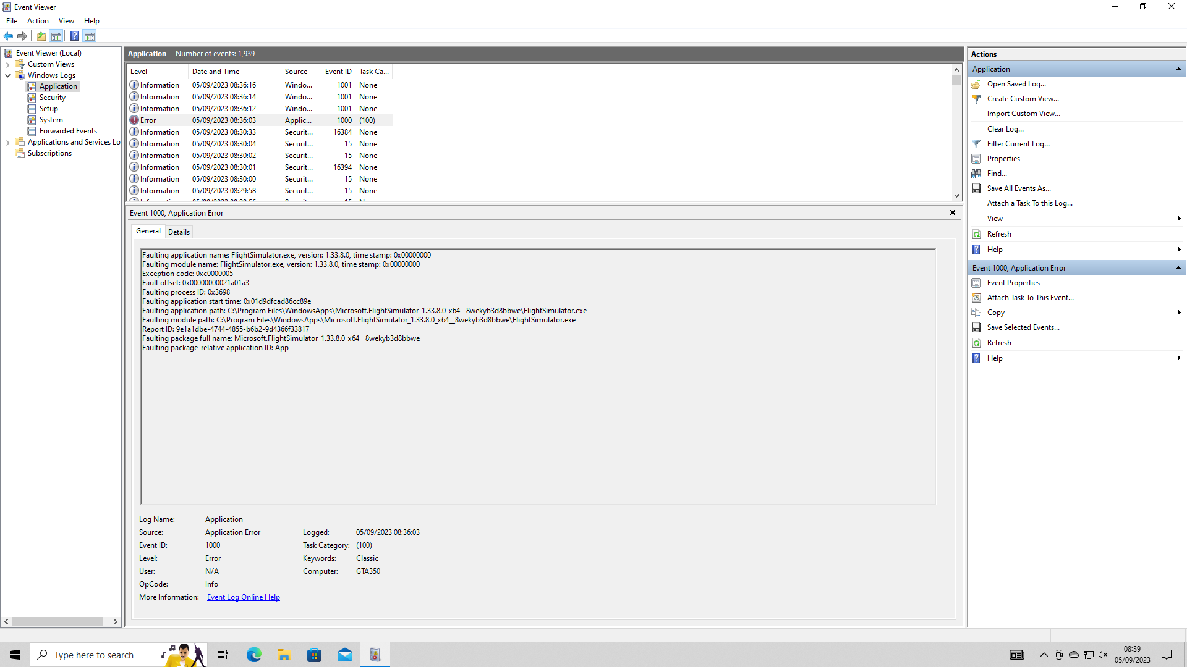This screenshot has width=1187, height=667.
Task: Click the Create Custom View icon
Action: (x=976, y=99)
